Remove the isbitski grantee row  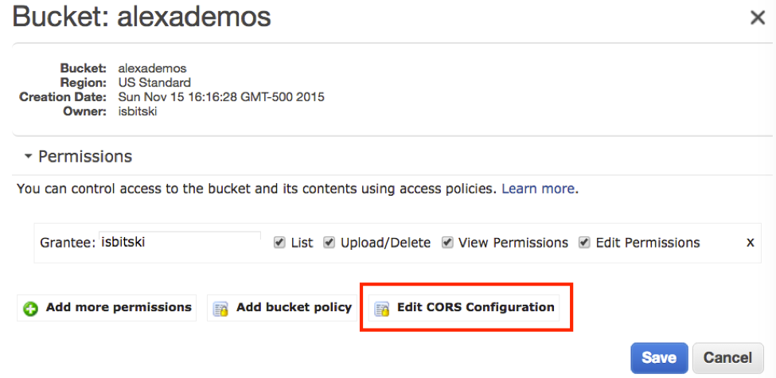750,242
